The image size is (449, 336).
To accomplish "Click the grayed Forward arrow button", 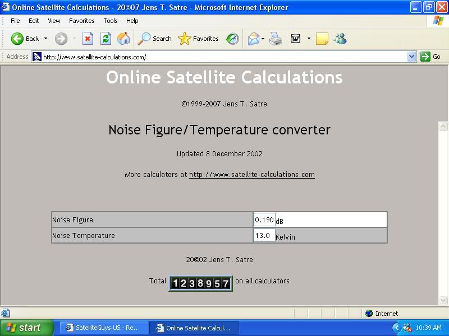I will (61, 39).
